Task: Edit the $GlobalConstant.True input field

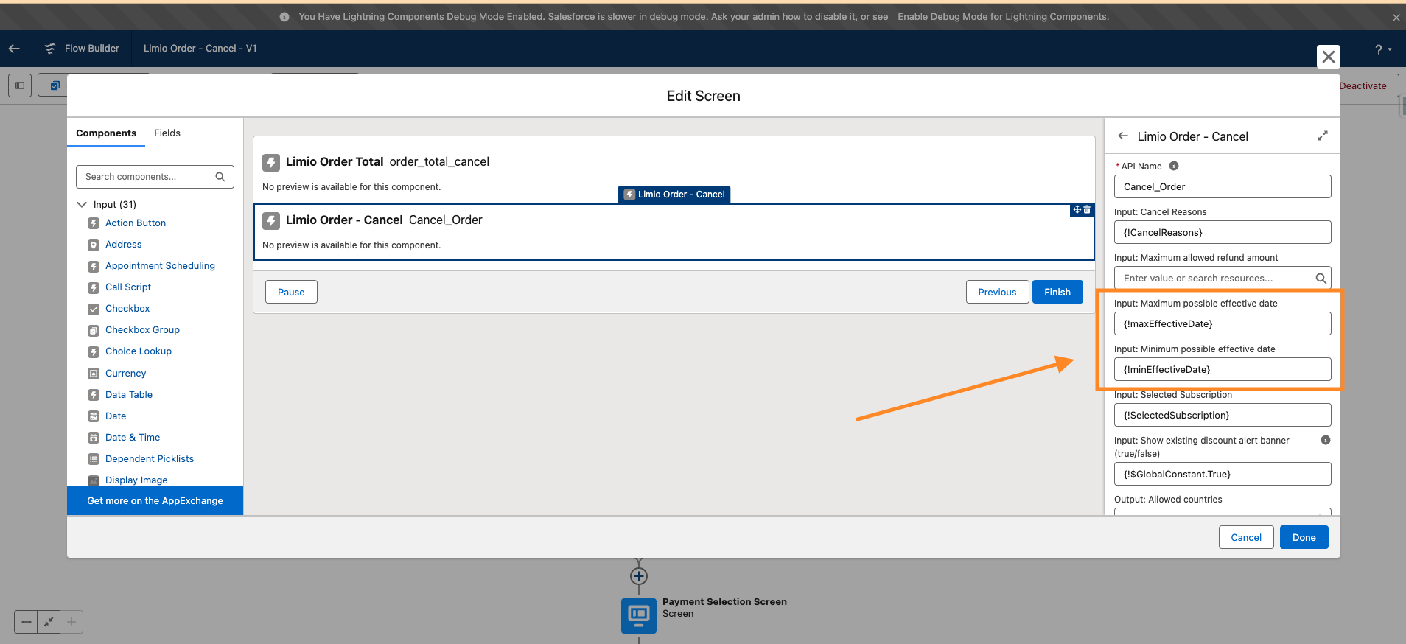Action: (x=1223, y=474)
